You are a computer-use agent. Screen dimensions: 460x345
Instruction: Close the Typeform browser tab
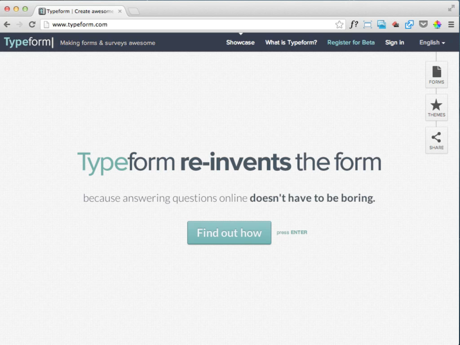[x=119, y=11]
